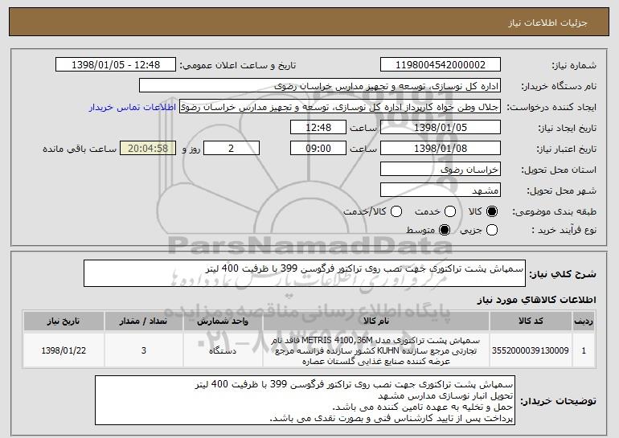Click the جزئیات اطلاعات نیاز header bar
619x438 pixels.
[x=309, y=23]
